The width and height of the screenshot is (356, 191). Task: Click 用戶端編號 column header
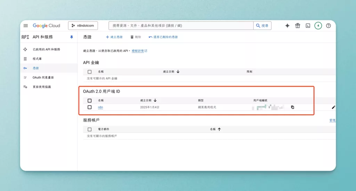[260, 100]
